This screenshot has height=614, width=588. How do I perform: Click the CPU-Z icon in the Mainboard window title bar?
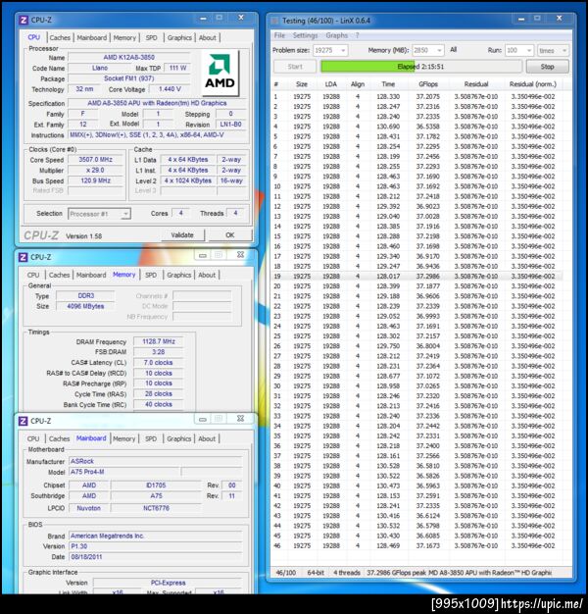24,421
